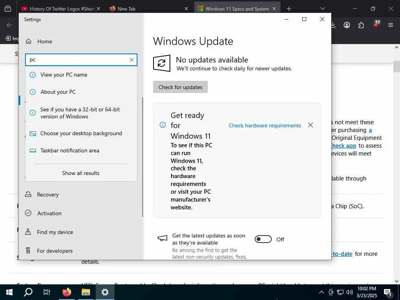This screenshot has height=300, width=400.
Task: Open Firefox account icon
Action: [x=347, y=25]
